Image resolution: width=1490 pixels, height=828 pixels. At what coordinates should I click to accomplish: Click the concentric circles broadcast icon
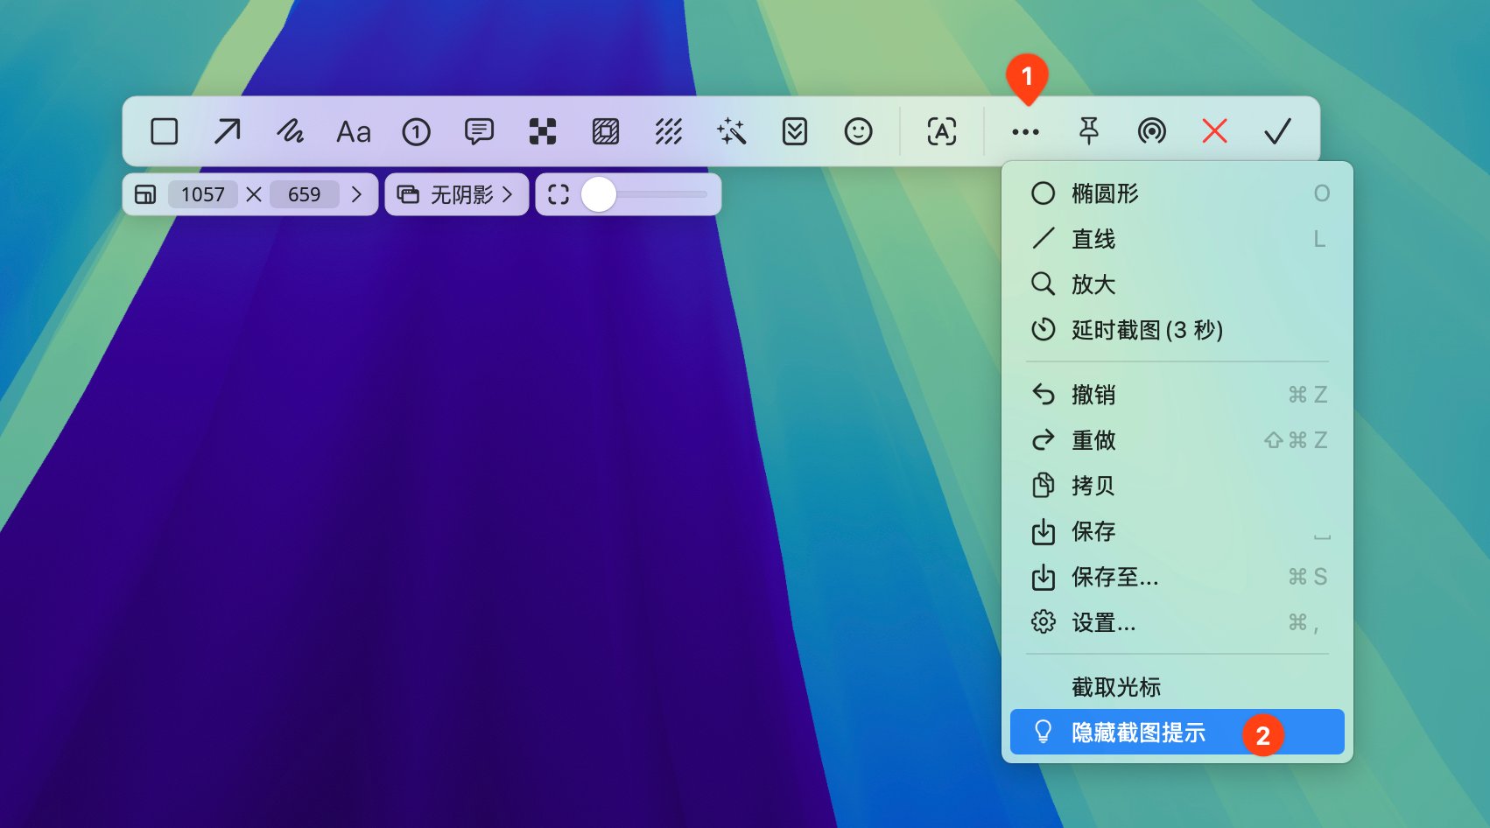[1152, 131]
